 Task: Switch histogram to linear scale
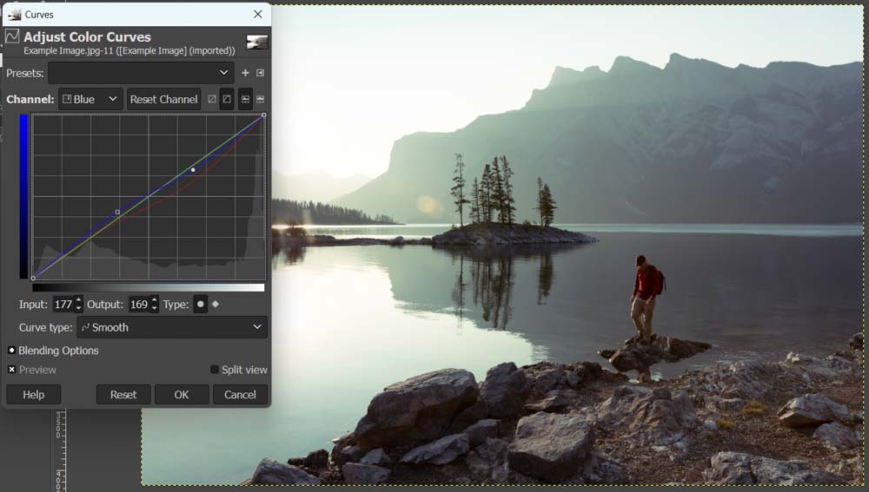click(x=245, y=99)
